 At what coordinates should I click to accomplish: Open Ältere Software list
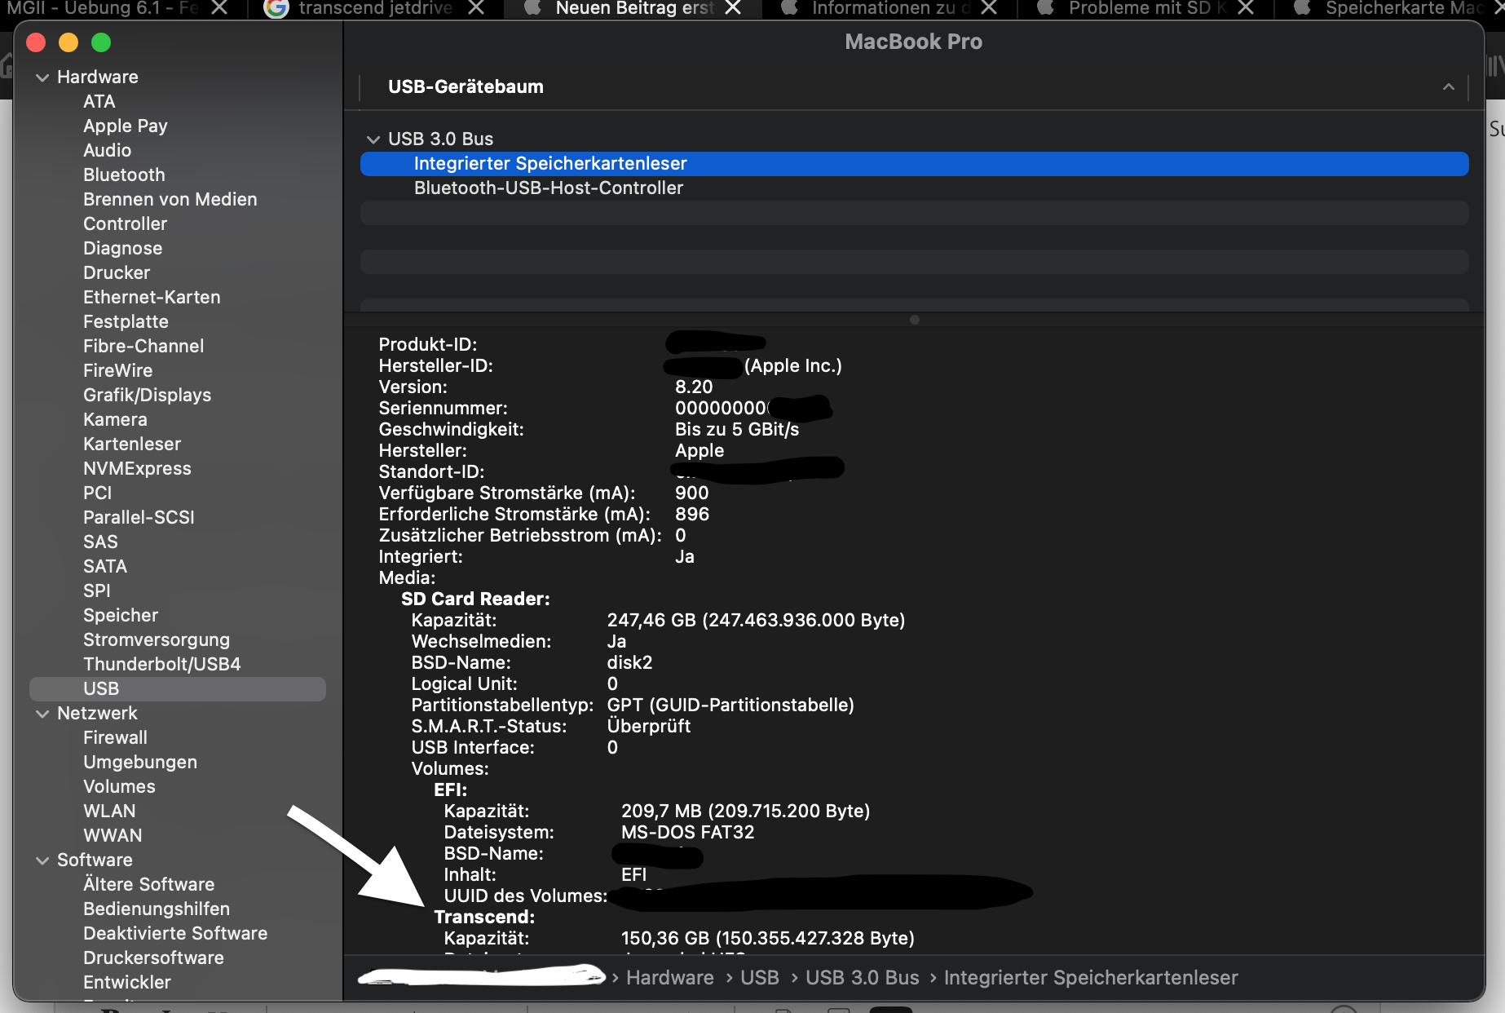coord(149,885)
